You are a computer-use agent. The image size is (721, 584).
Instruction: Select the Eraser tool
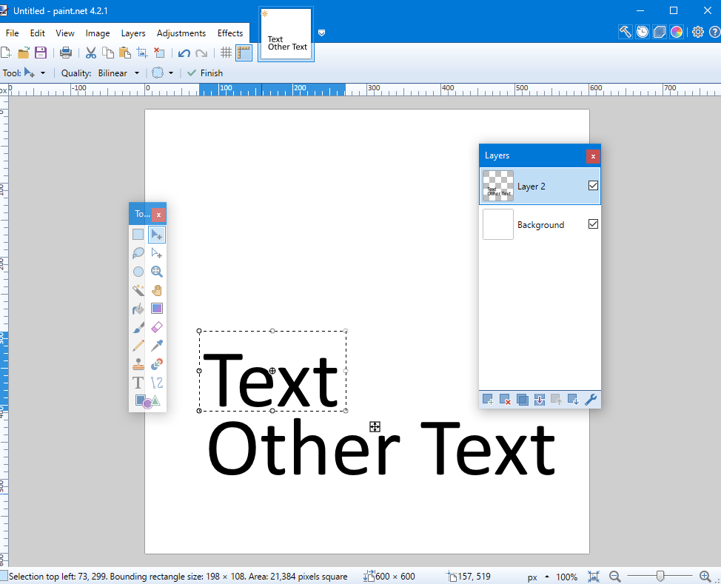157,327
